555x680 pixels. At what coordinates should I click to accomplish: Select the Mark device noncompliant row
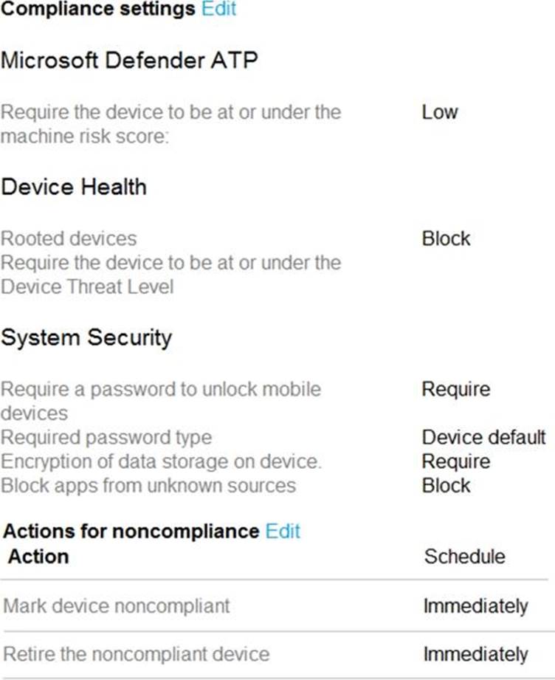click(117, 606)
